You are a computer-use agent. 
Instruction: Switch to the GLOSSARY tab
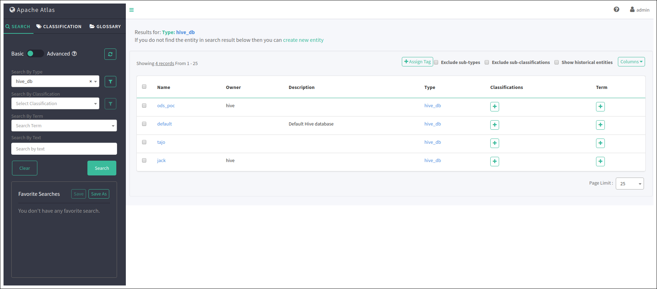click(105, 26)
